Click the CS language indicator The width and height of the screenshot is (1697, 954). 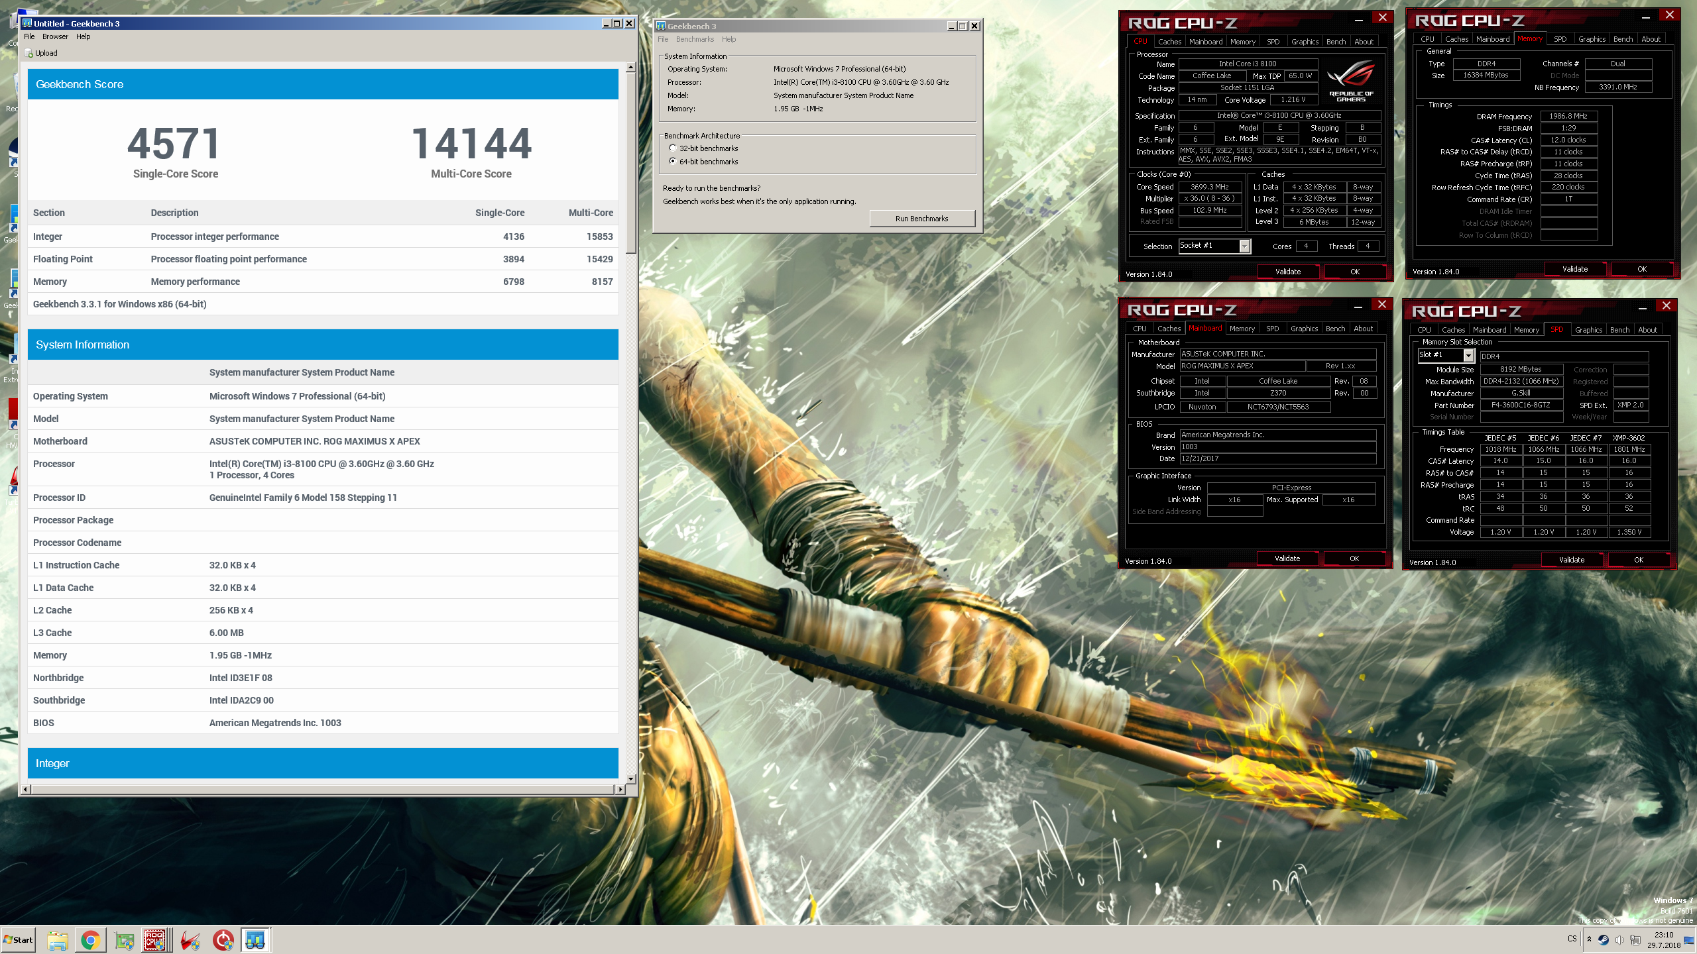click(x=1572, y=939)
